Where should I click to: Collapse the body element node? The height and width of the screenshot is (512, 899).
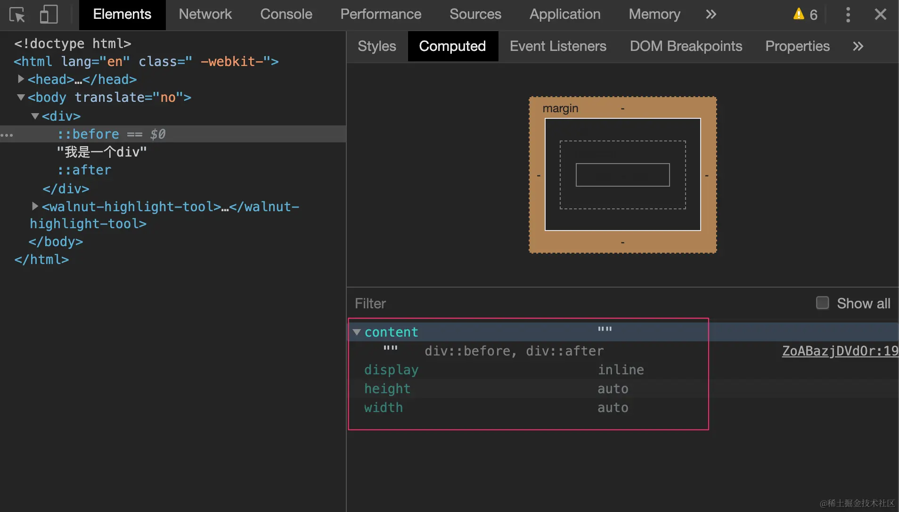point(21,97)
